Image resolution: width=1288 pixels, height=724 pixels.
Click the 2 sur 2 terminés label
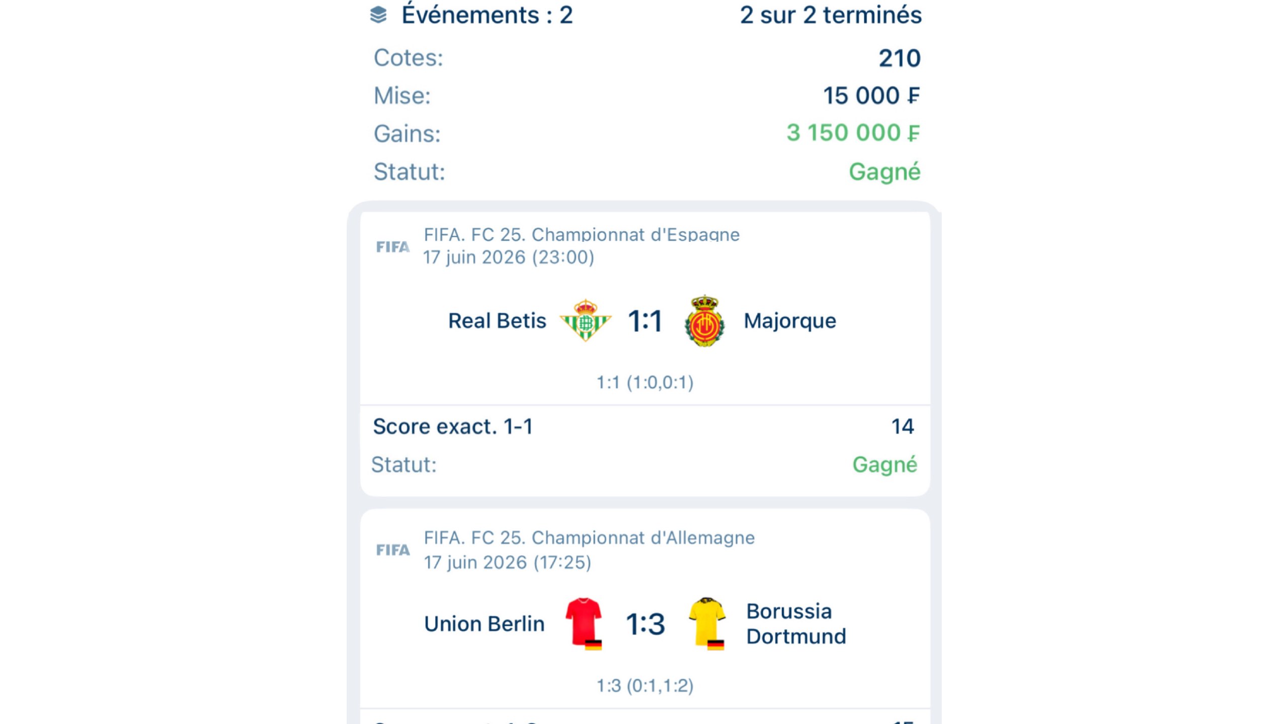click(x=831, y=15)
